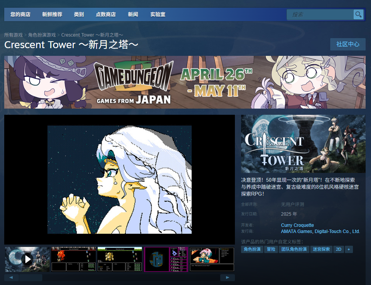Select the purple dungeon map screenshot thumbnail
Screen dimensions: 371x285
166,259
